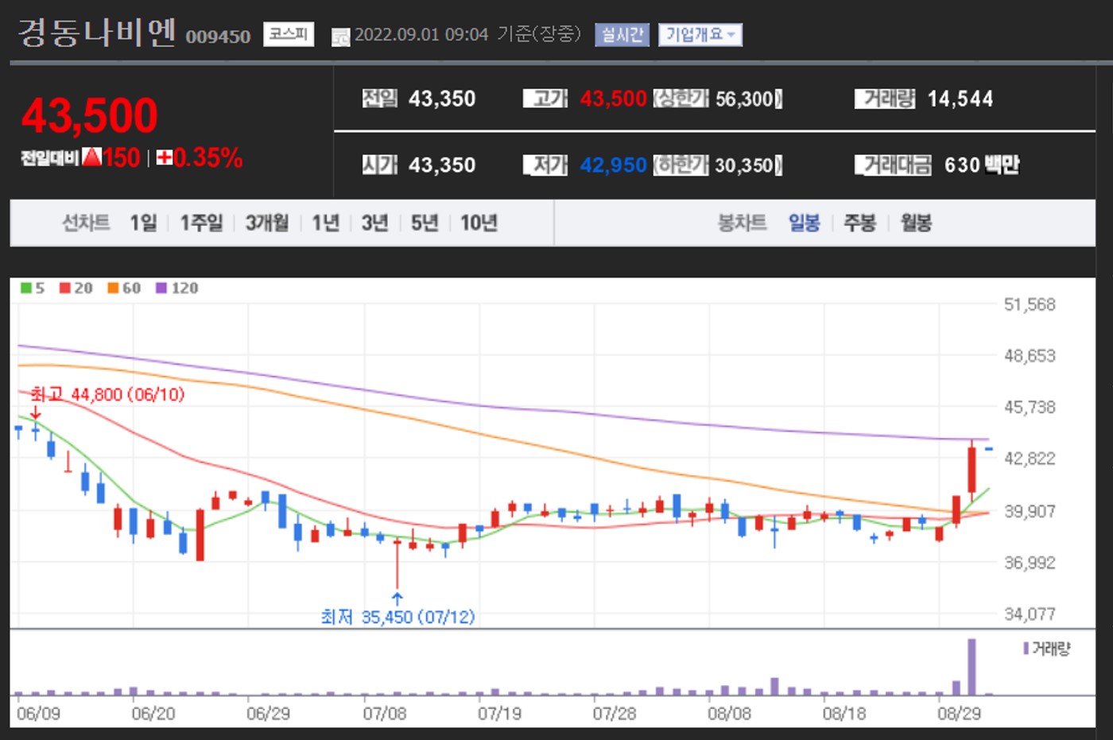Click the calendar icon beside the date
1113x740 pixels.
tap(340, 37)
